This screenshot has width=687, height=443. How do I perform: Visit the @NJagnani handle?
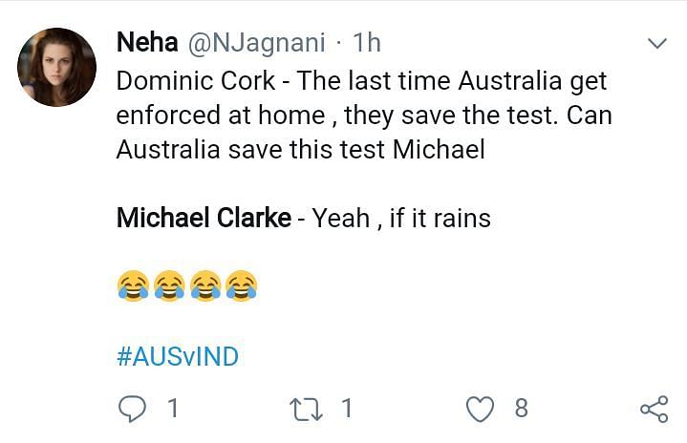click(257, 42)
